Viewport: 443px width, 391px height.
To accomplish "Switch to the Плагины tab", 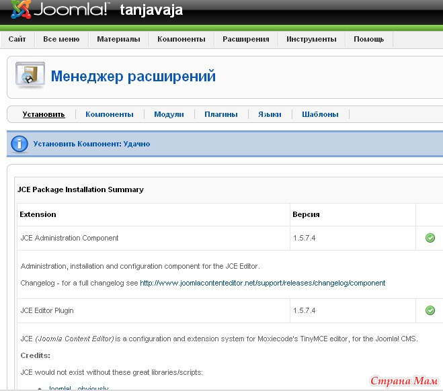I will click(221, 114).
